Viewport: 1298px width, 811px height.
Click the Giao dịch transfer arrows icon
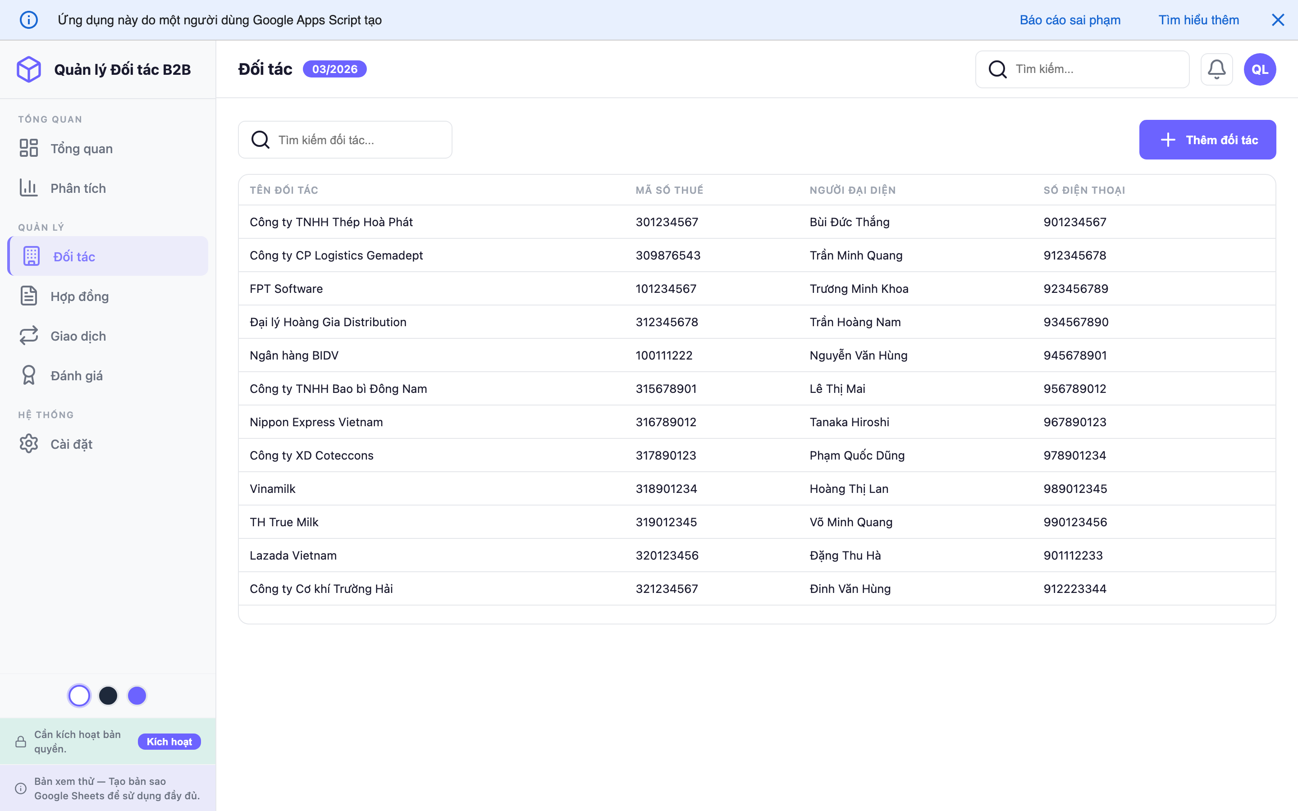(x=29, y=335)
